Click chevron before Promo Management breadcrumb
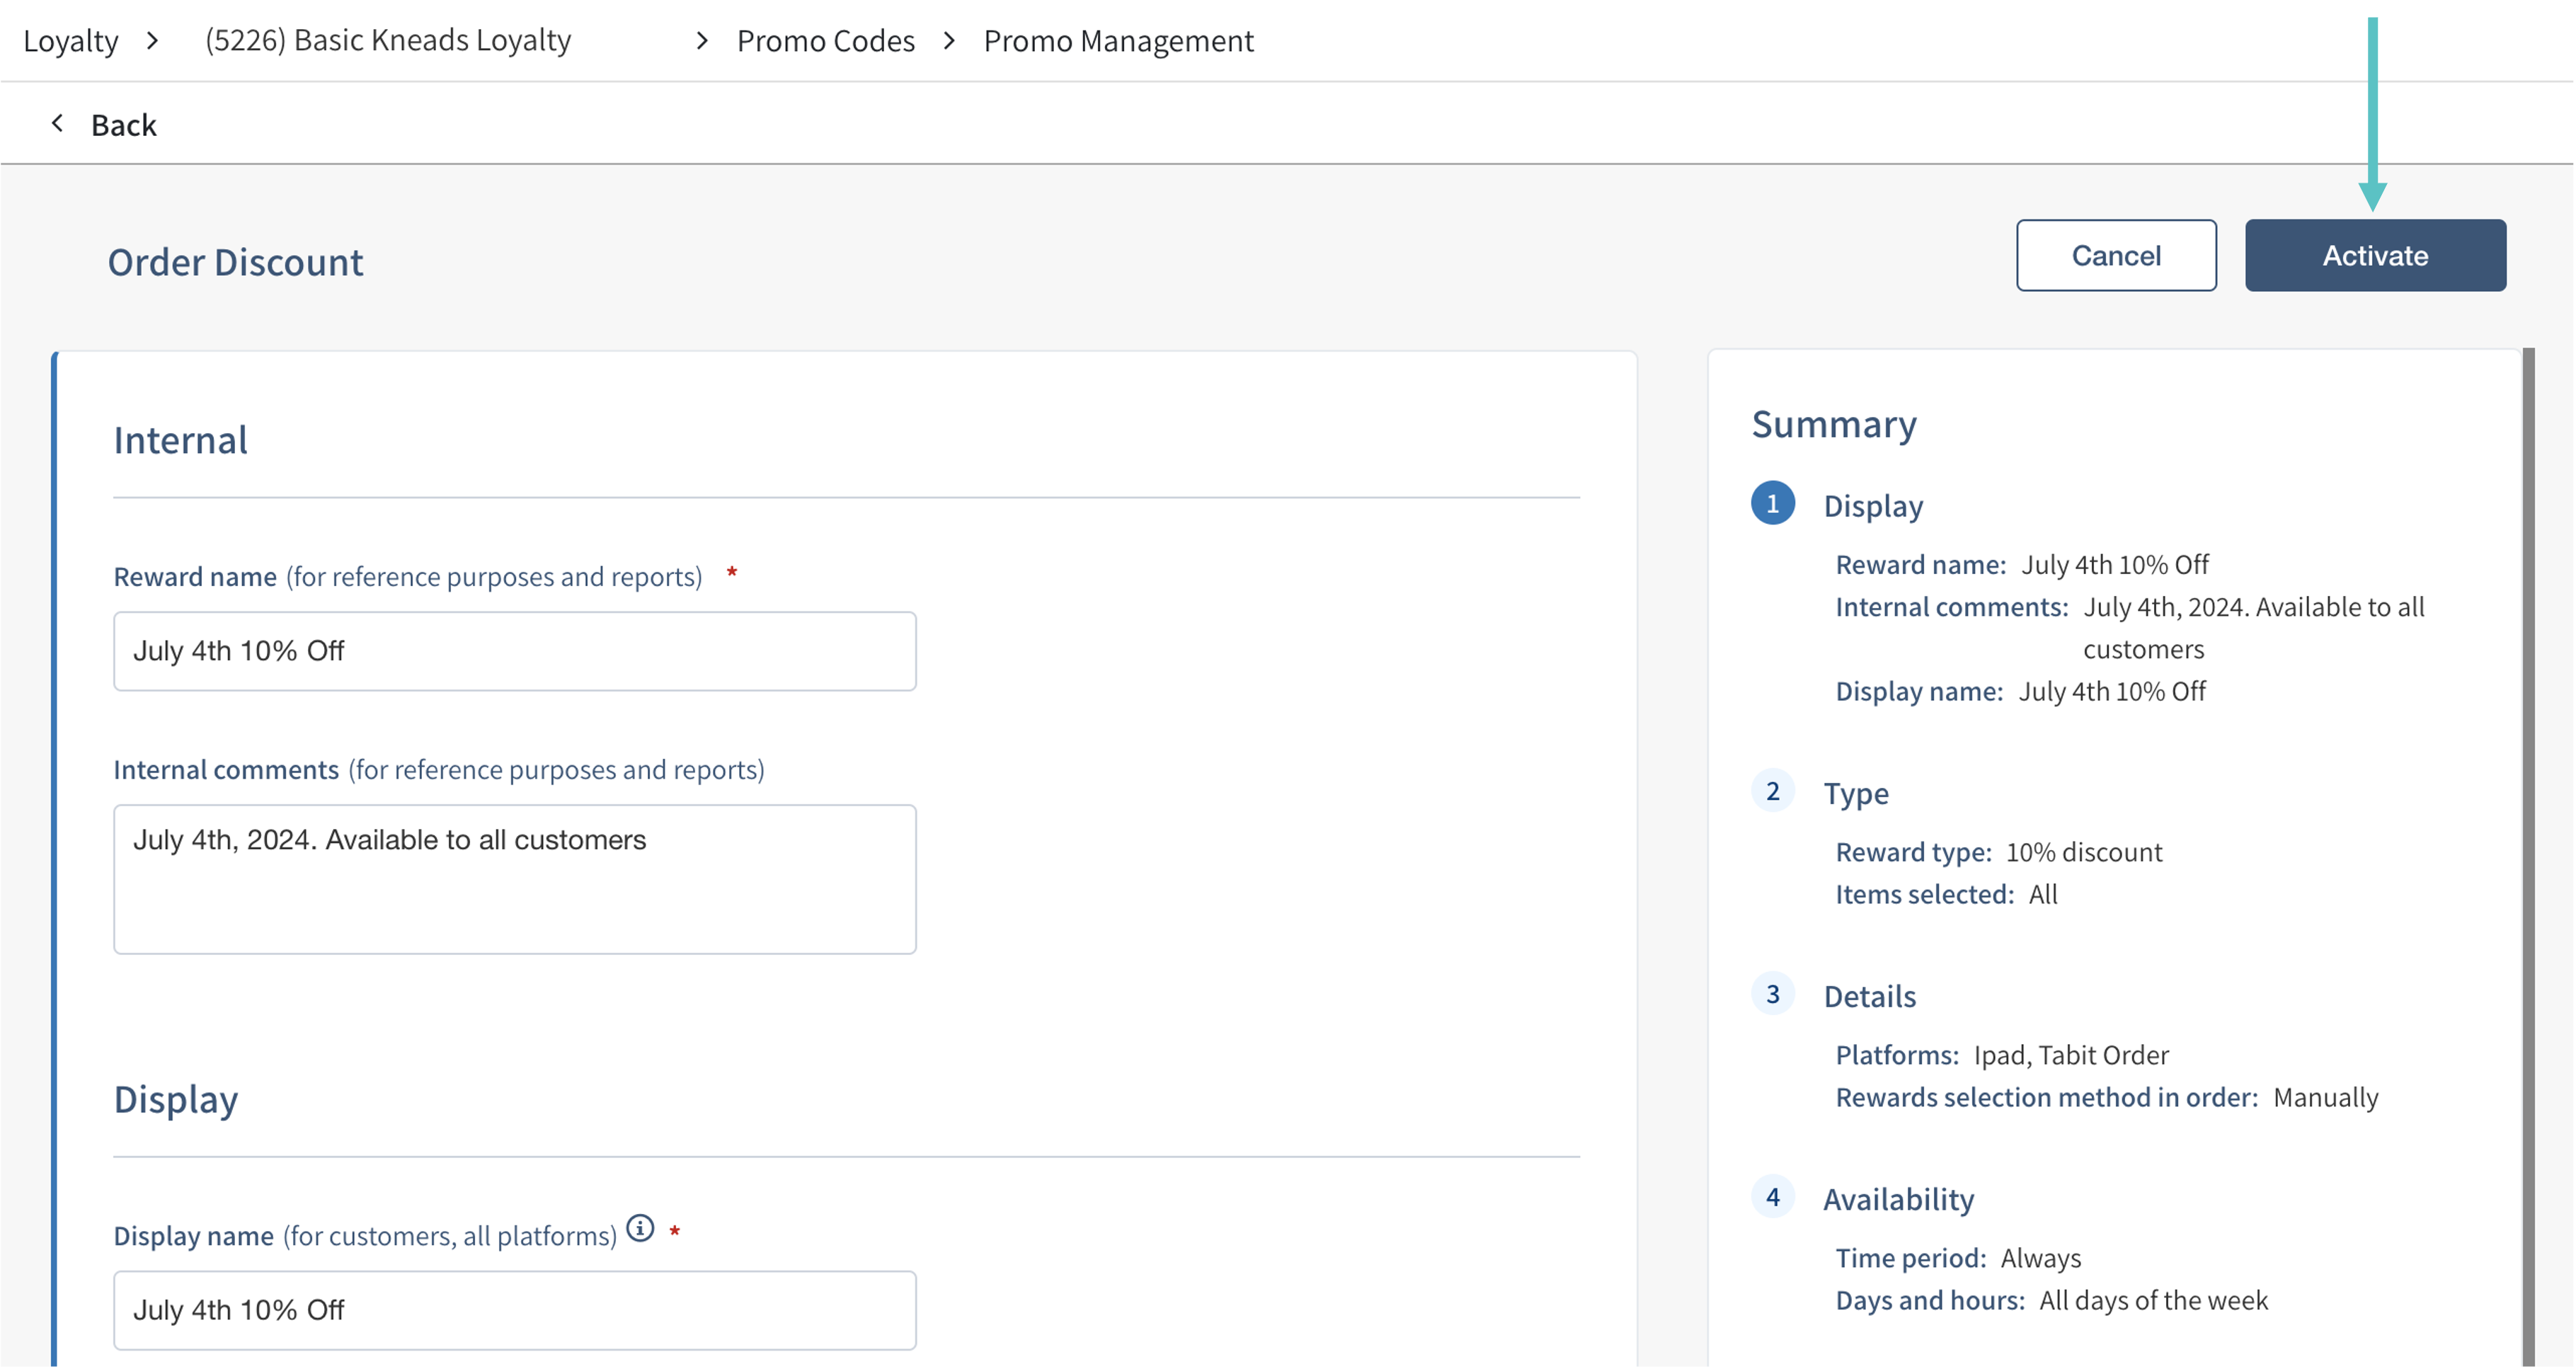 949,41
